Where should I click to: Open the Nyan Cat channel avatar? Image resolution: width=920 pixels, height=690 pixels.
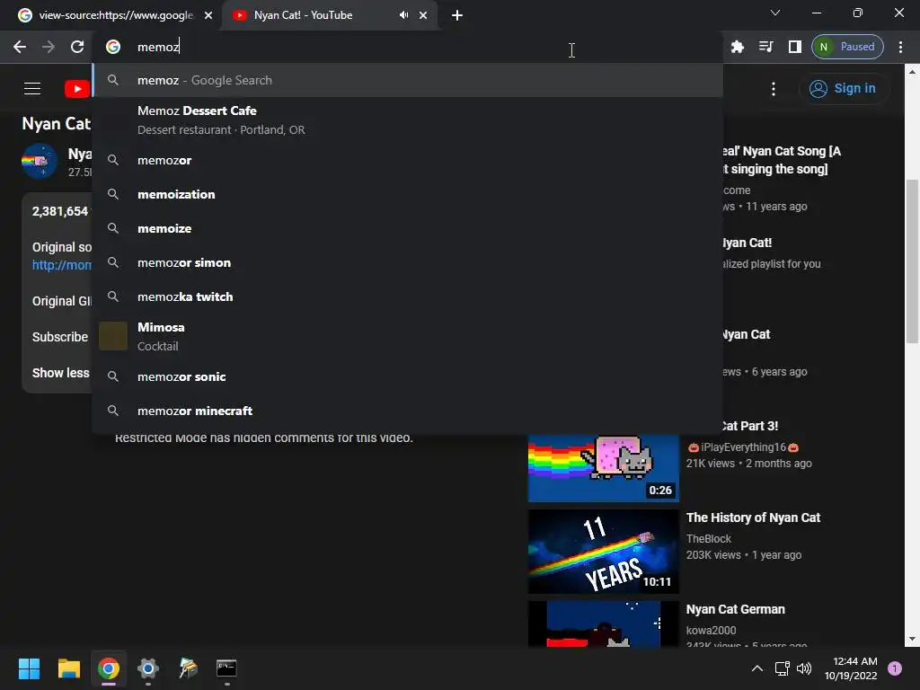pyautogui.click(x=39, y=161)
